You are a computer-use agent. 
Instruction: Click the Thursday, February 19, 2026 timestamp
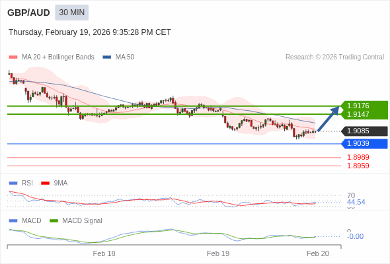click(x=90, y=32)
